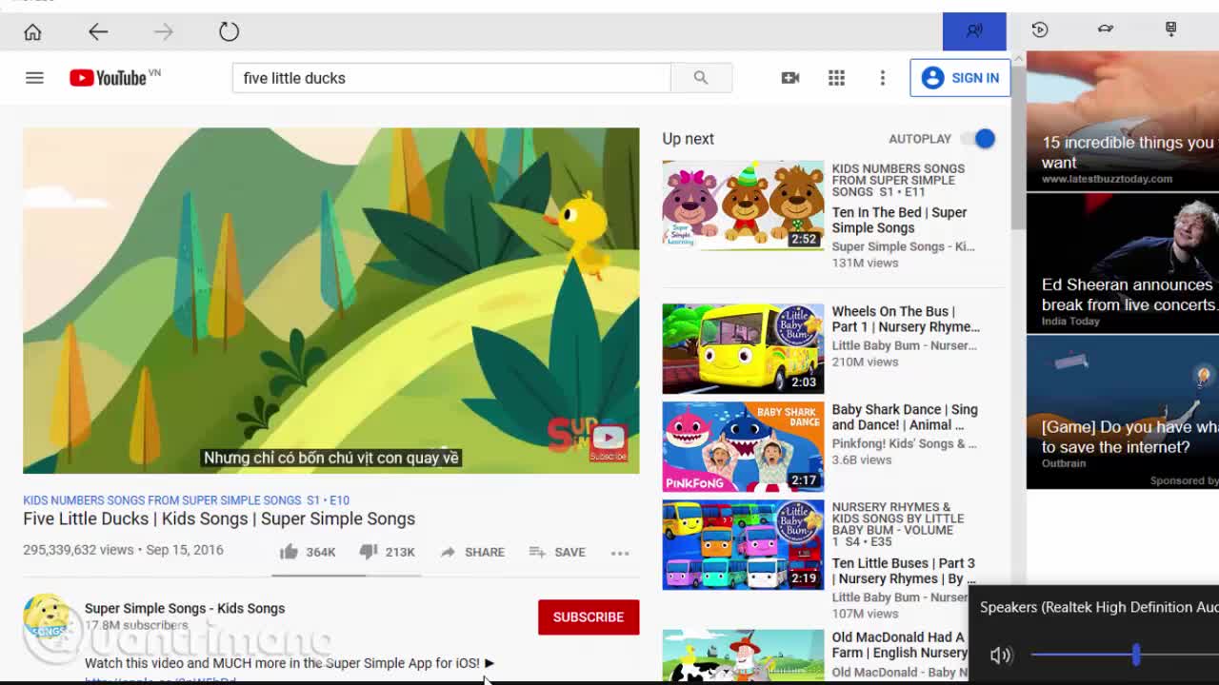Open the Super Simple Songs - Kids Songs channel

tap(185, 608)
